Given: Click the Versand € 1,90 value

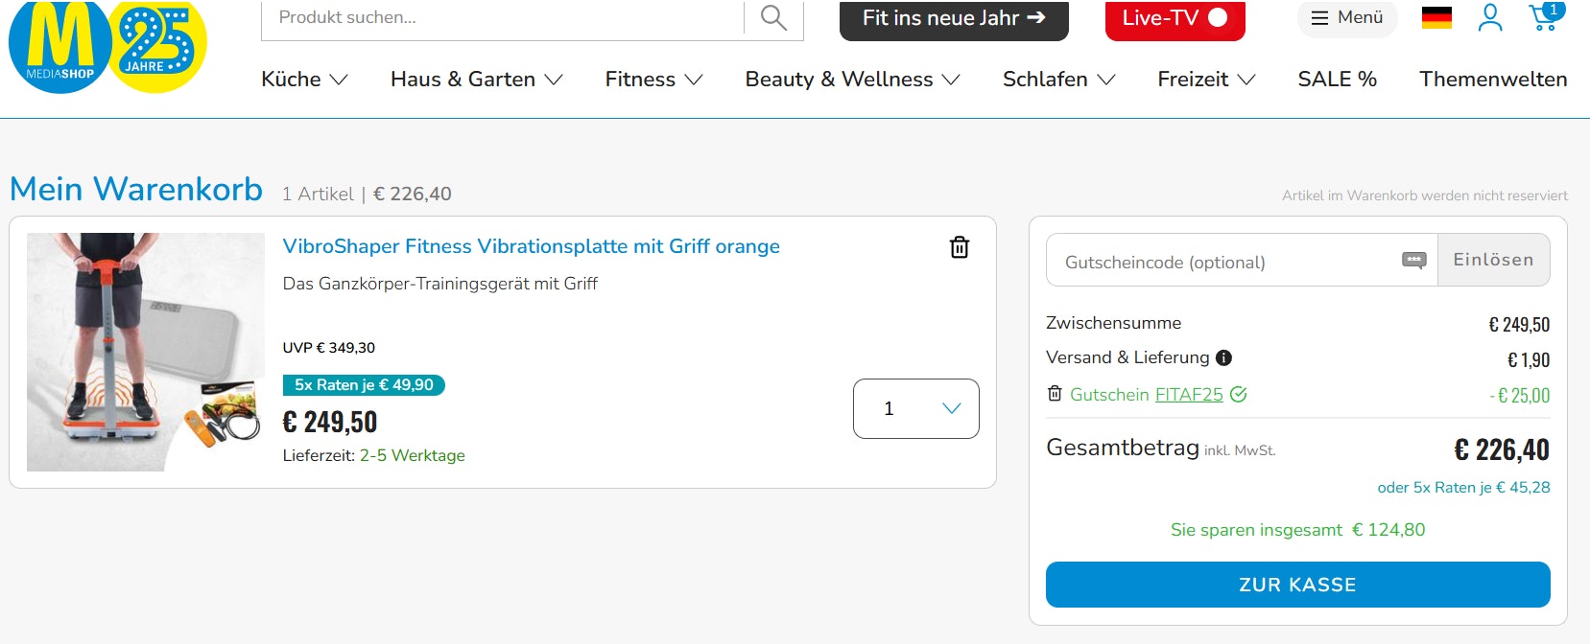Looking at the screenshot, I should pyautogui.click(x=1529, y=360).
